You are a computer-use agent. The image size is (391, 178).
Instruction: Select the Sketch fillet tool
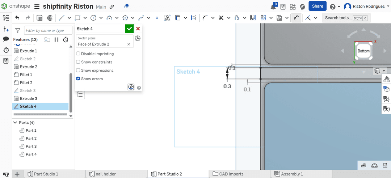click(205, 18)
